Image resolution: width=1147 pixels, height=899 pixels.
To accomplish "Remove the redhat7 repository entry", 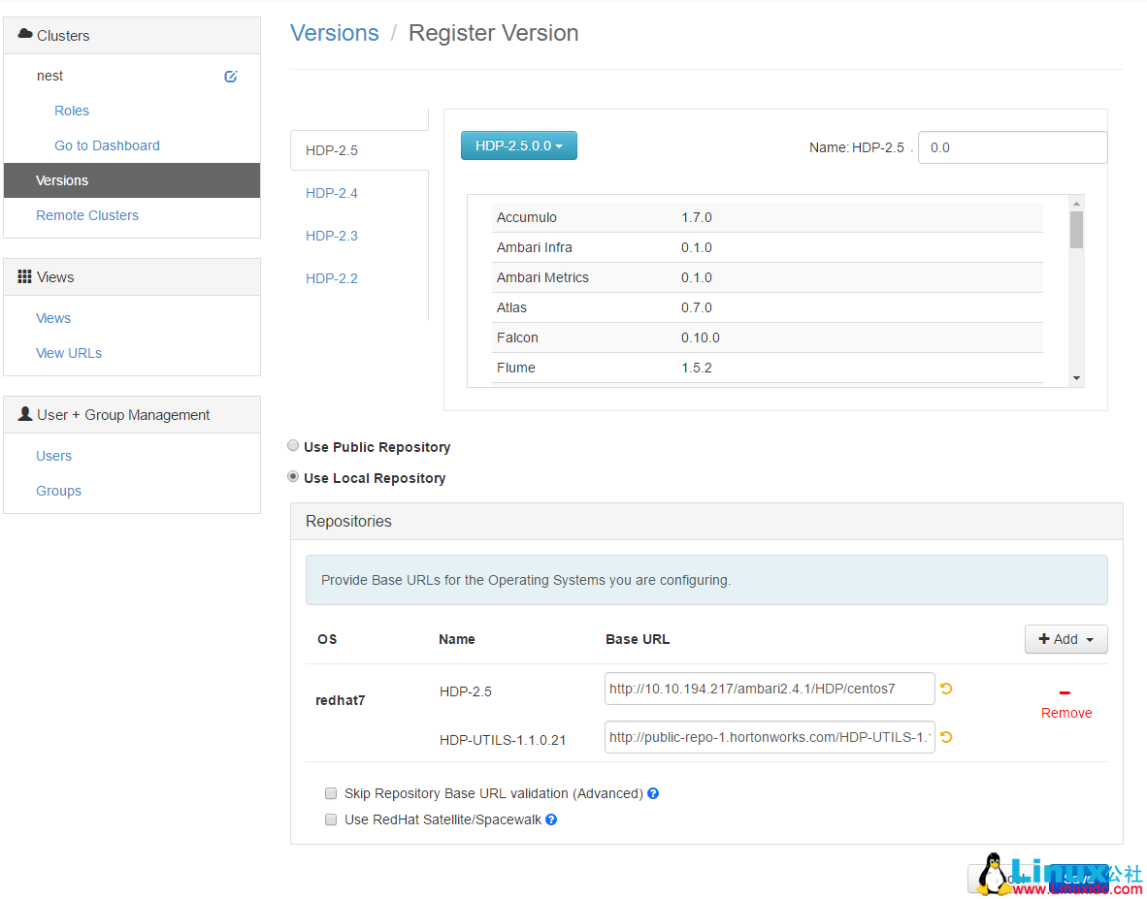I will (1065, 704).
